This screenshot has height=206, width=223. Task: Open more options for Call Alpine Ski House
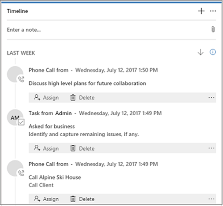coord(211,199)
